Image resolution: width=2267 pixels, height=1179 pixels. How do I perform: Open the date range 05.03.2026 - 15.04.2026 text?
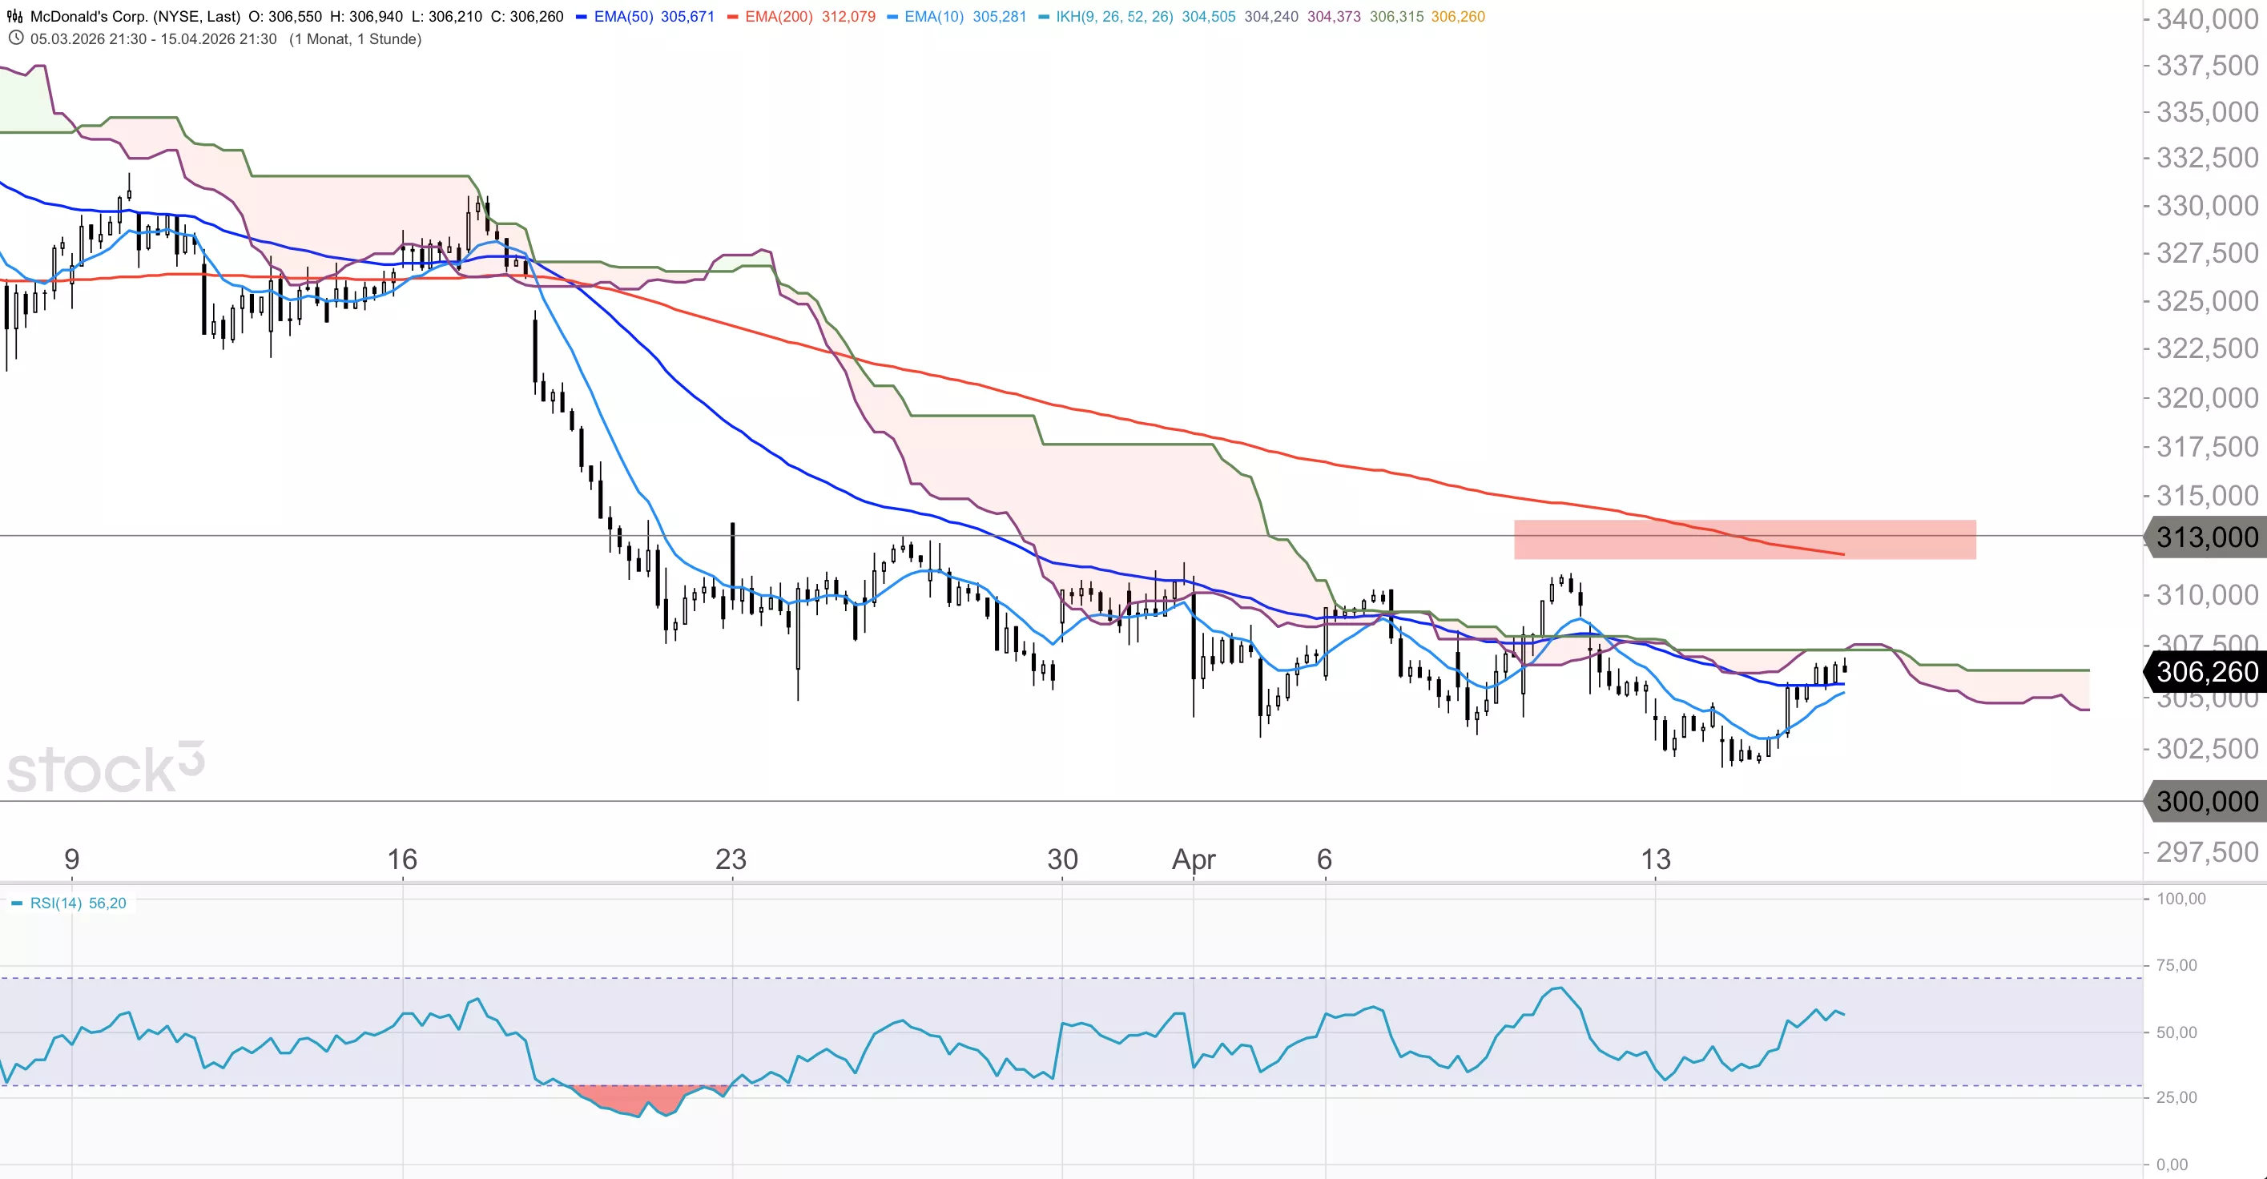click(x=153, y=38)
